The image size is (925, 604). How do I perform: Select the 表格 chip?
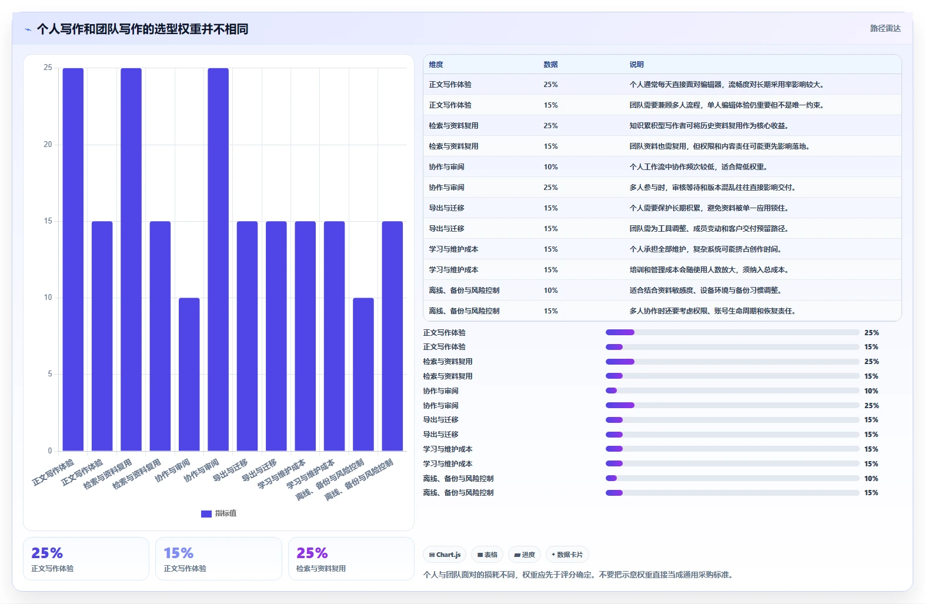click(x=487, y=555)
